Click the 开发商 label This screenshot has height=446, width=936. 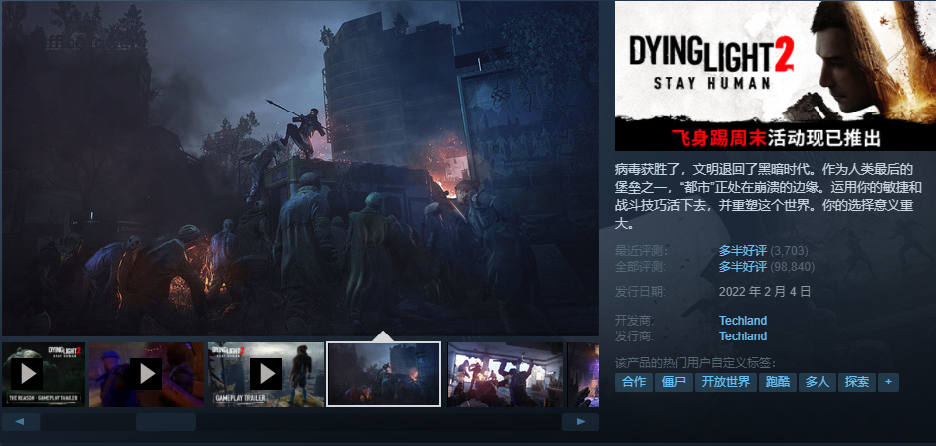click(634, 320)
